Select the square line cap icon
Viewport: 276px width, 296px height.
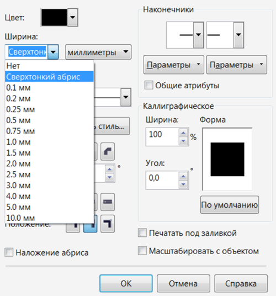click(x=108, y=202)
